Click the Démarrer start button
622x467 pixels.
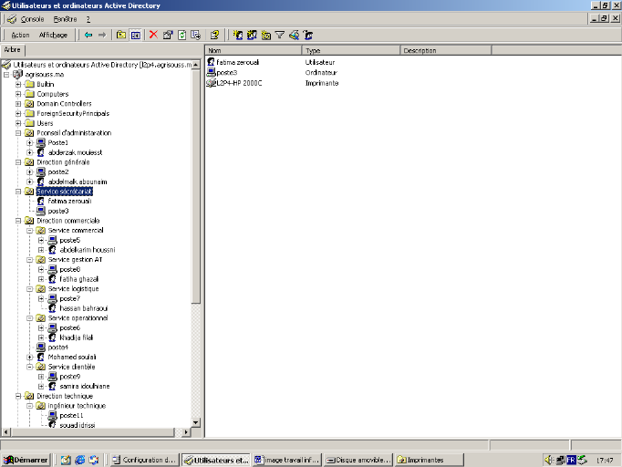(x=26, y=460)
